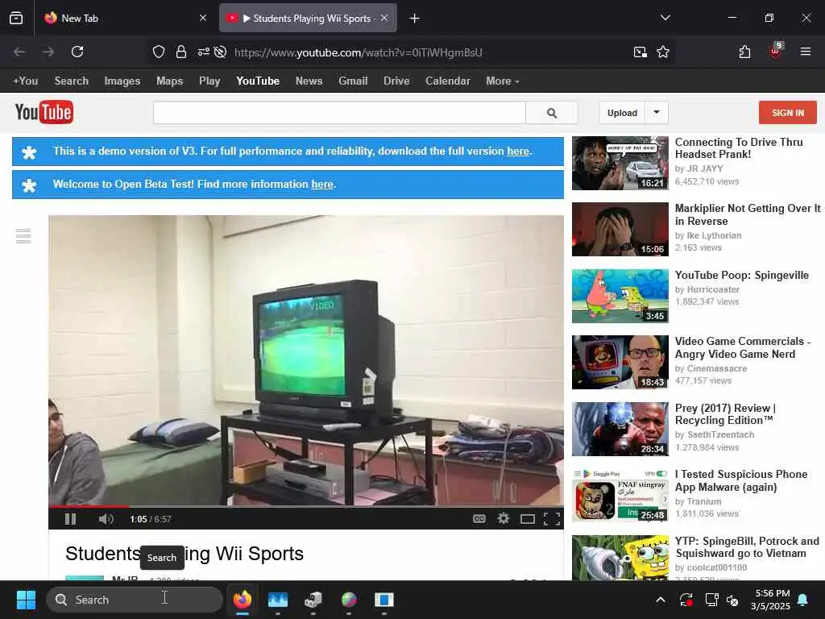This screenshot has height=619, width=825.
Task: Open the +You link in top bar
Action: 25,81
